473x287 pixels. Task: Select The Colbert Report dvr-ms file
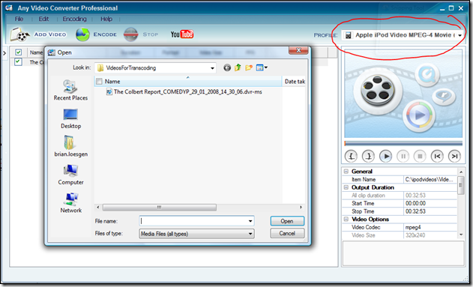pos(184,92)
